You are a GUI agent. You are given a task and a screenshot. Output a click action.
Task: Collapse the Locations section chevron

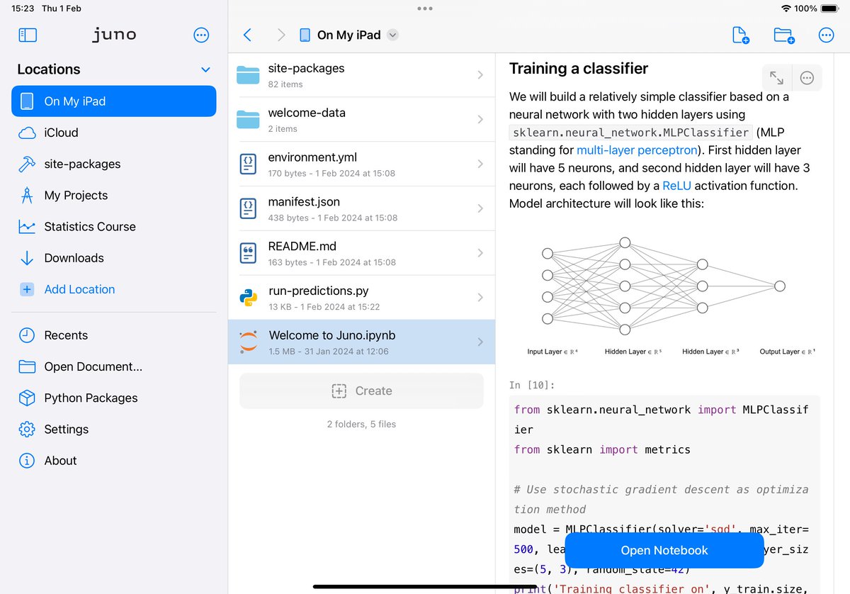point(205,69)
